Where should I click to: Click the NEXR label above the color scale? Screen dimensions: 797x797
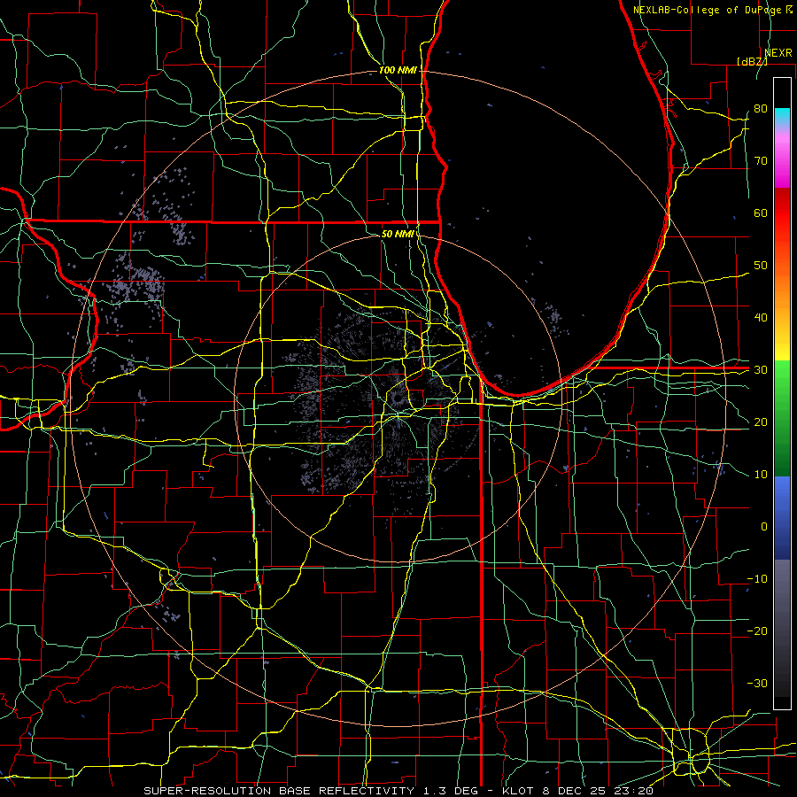(x=778, y=53)
